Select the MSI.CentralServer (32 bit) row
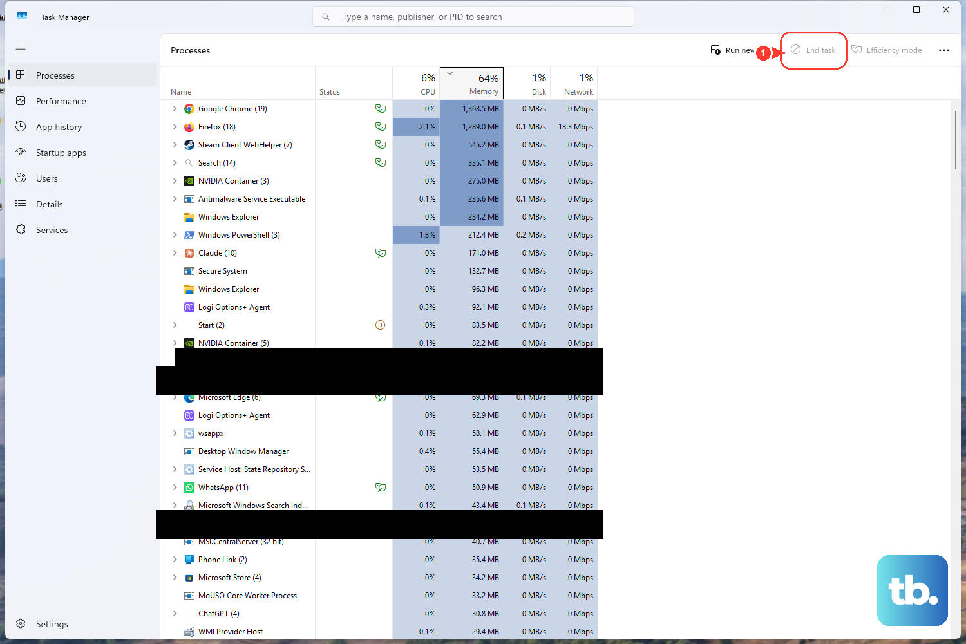 point(379,543)
